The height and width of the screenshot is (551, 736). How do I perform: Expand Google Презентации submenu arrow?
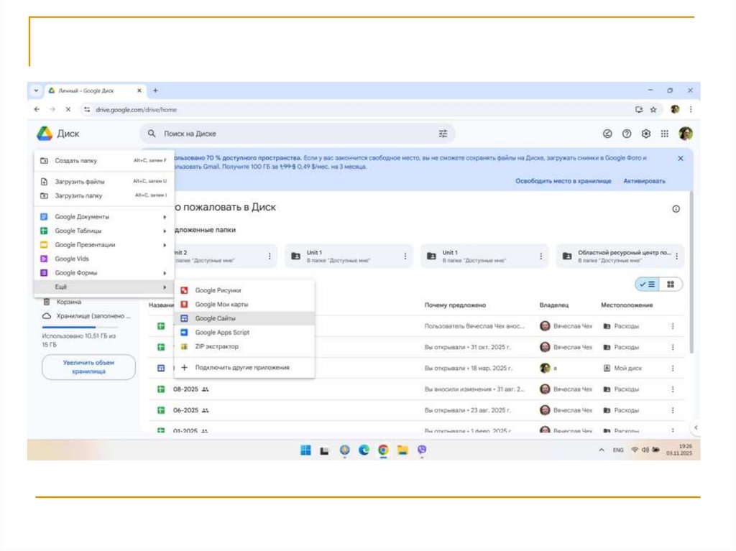[x=165, y=245]
